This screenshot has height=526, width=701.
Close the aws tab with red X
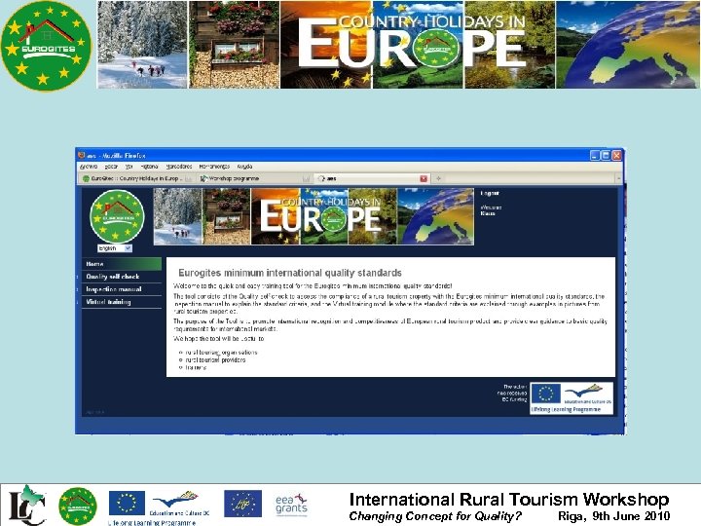point(424,178)
